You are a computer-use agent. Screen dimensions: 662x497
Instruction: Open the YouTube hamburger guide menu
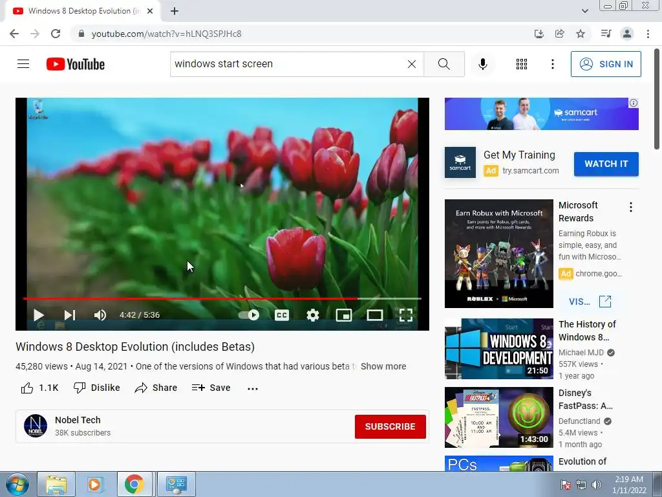point(23,64)
